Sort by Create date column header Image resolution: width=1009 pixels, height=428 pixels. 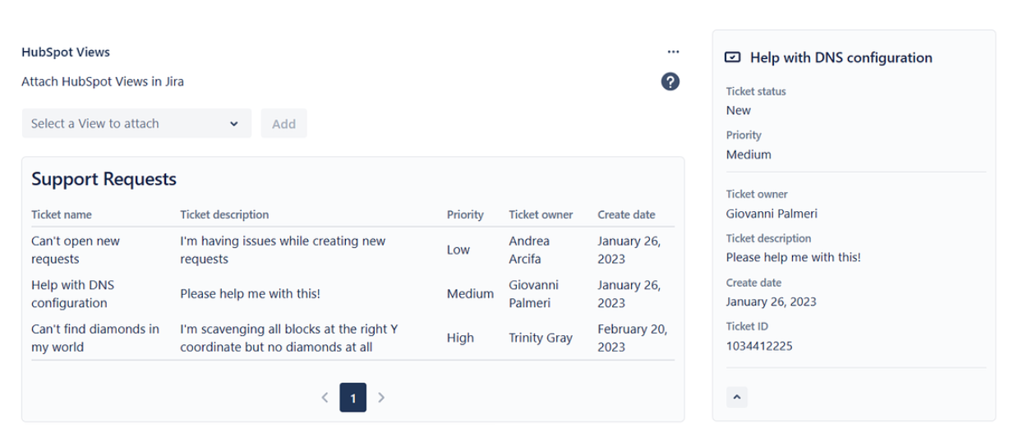(626, 214)
